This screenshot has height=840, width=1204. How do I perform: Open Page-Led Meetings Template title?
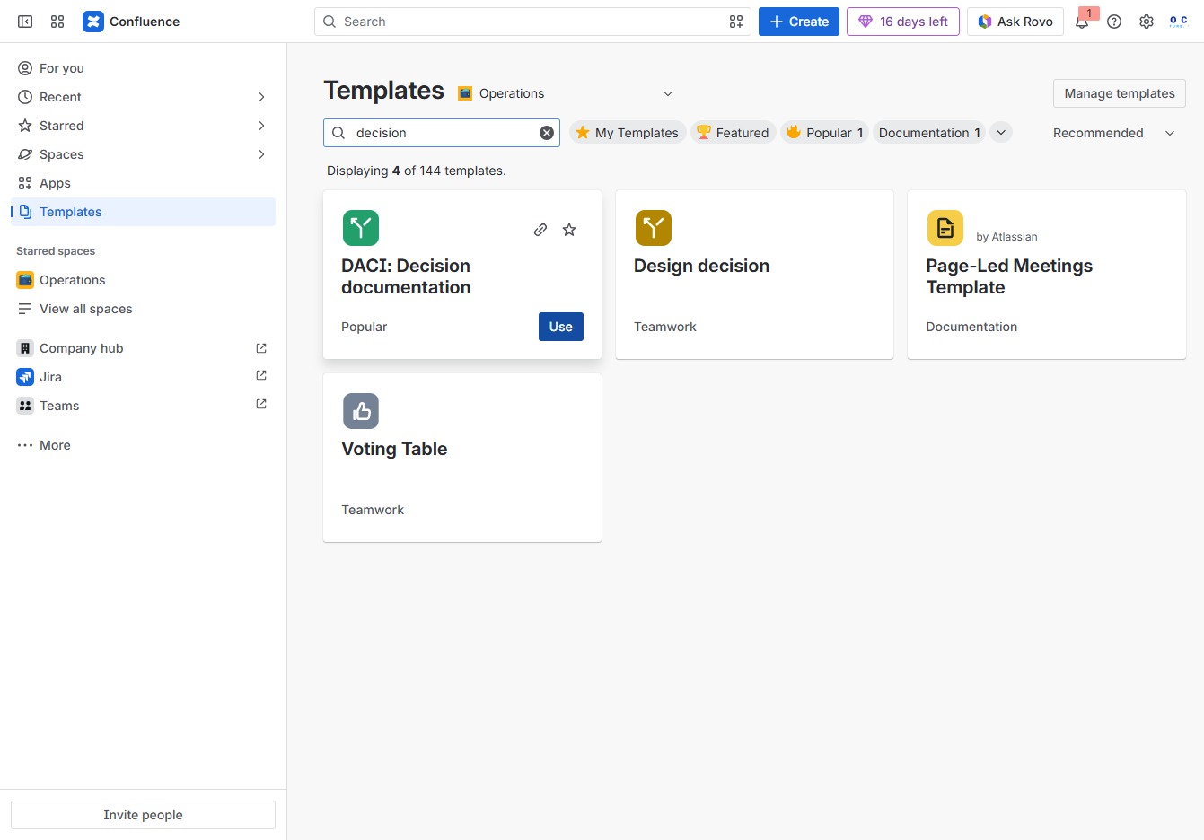point(1009,276)
